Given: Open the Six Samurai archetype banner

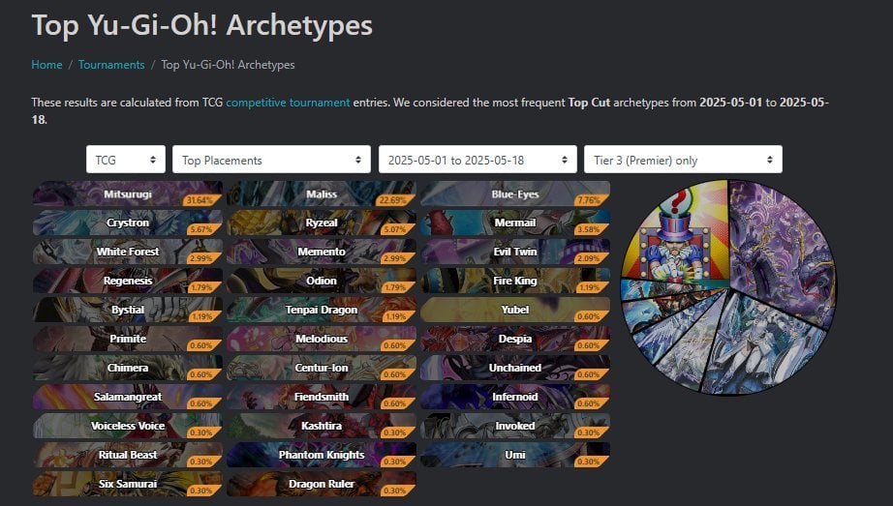Looking at the screenshot, I should (128, 484).
